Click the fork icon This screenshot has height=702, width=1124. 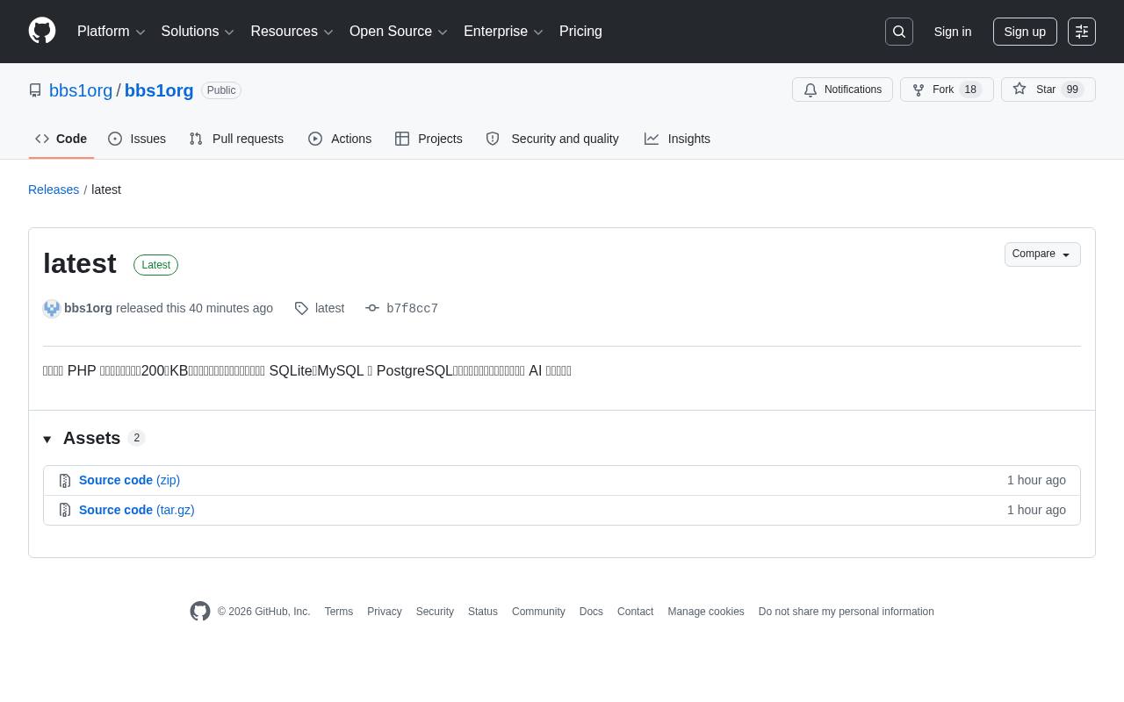click(x=919, y=90)
